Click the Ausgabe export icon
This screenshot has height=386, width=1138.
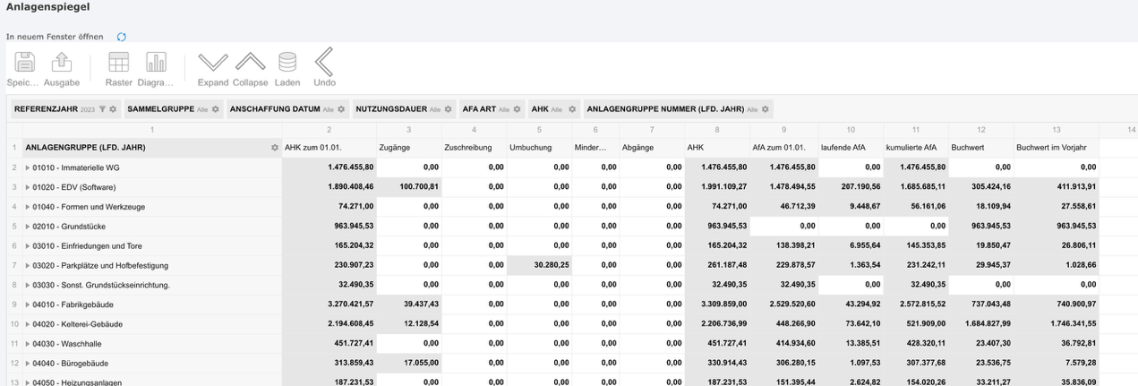tap(62, 63)
